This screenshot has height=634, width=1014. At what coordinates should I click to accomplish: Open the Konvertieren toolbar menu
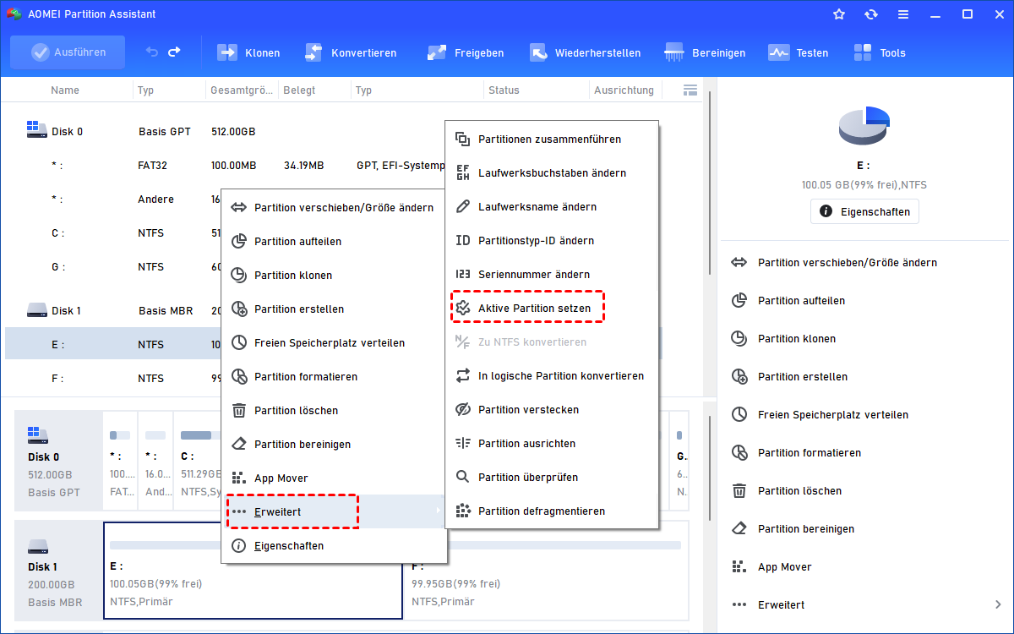(x=350, y=52)
